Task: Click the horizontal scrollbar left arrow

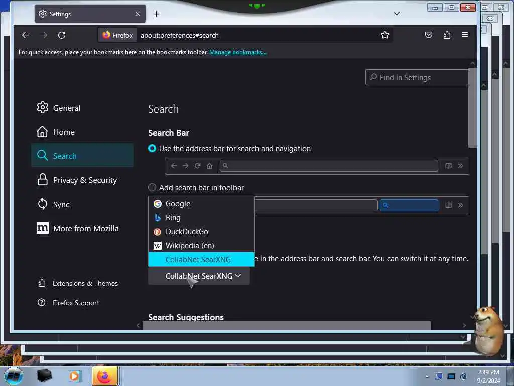Action: pyautogui.click(x=138, y=325)
